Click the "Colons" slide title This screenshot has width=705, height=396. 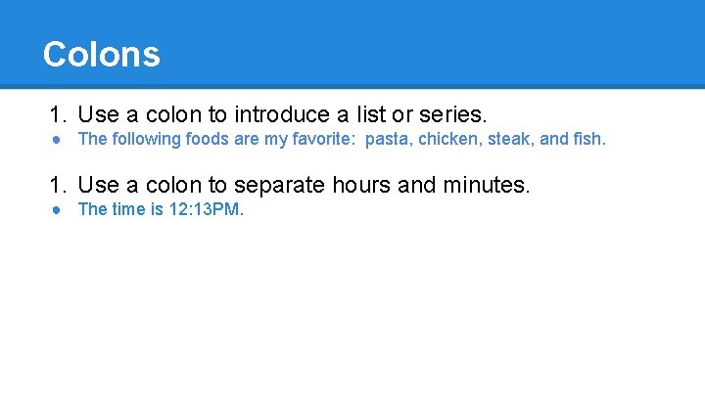click(x=102, y=55)
